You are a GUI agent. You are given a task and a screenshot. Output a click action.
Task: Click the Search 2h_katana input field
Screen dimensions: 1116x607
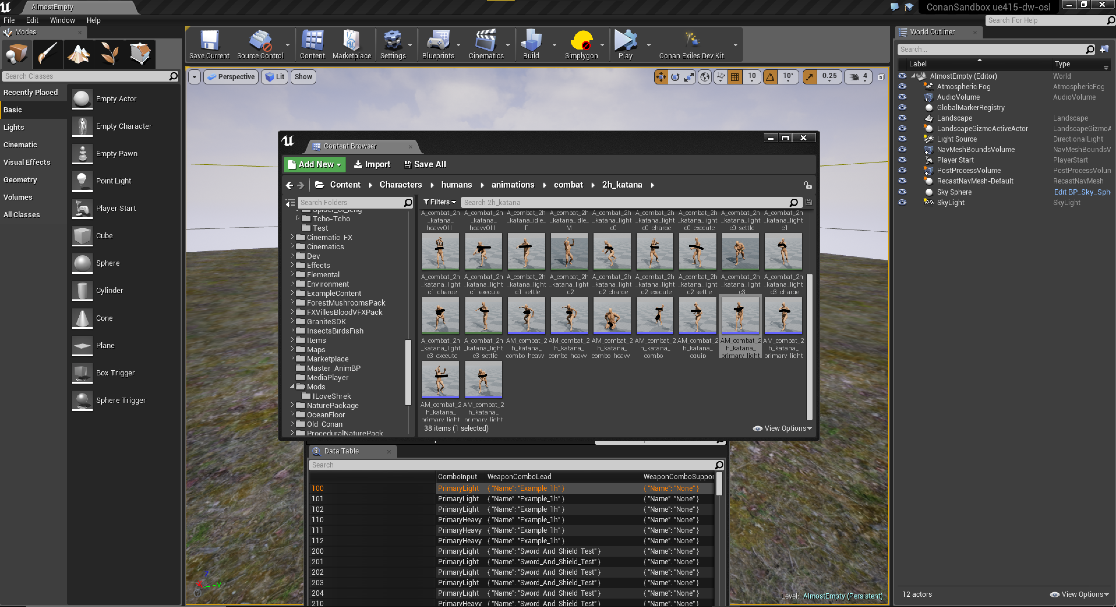pos(624,202)
